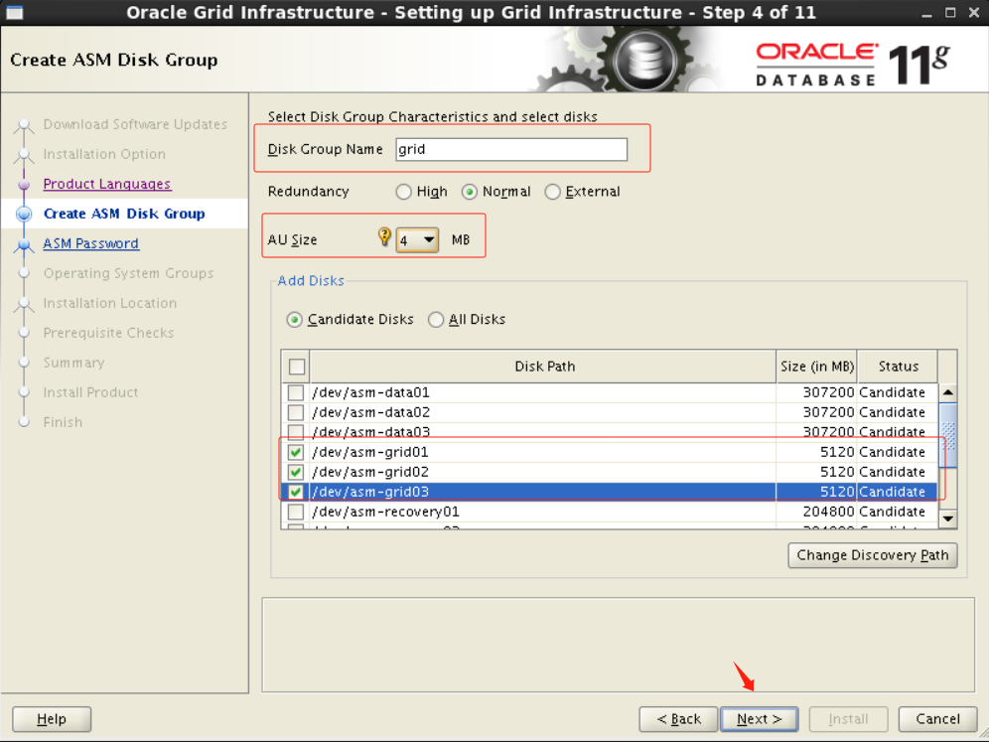Click the application icon in the title bar
This screenshot has width=989, height=742.
click(13, 12)
